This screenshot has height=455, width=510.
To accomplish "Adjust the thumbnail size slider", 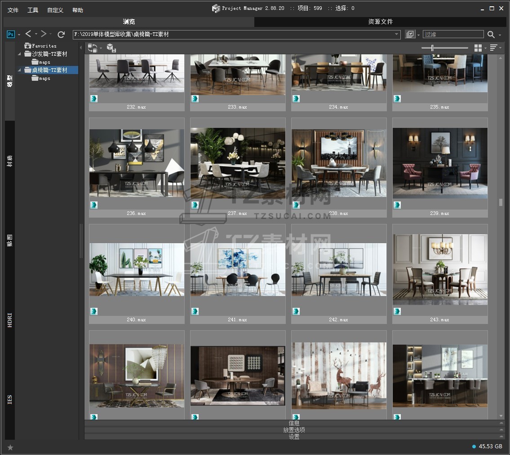I will [x=432, y=48].
